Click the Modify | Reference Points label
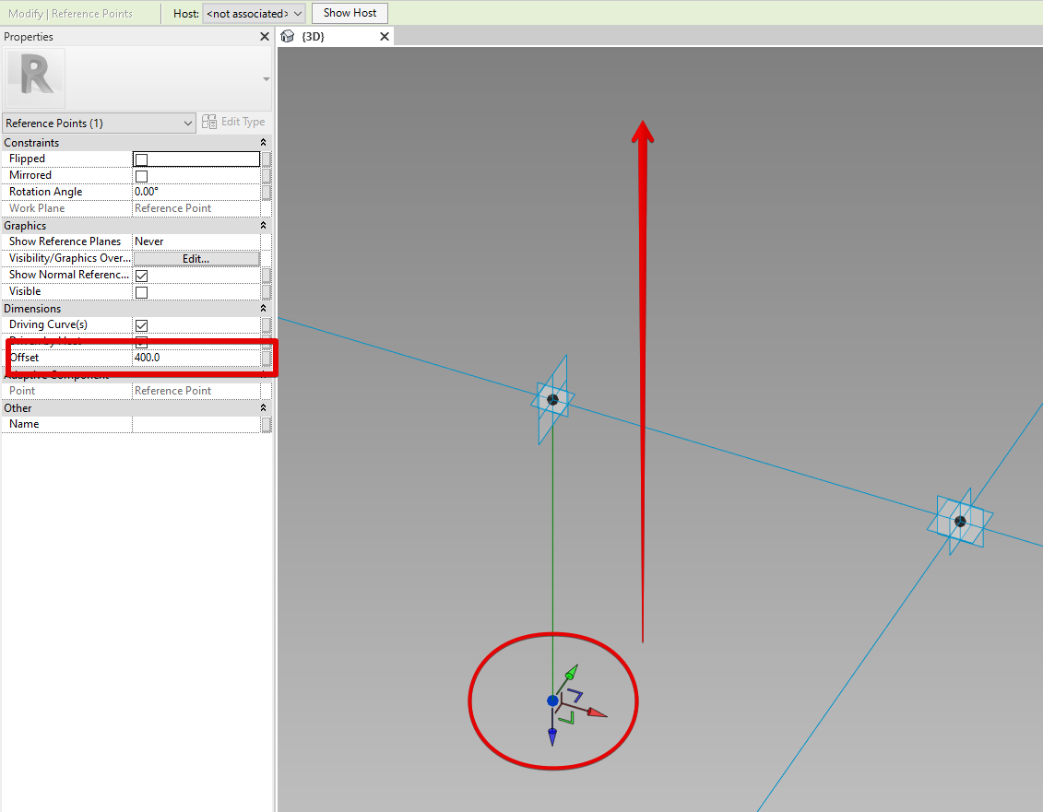This screenshot has height=812, width=1043. [70, 13]
